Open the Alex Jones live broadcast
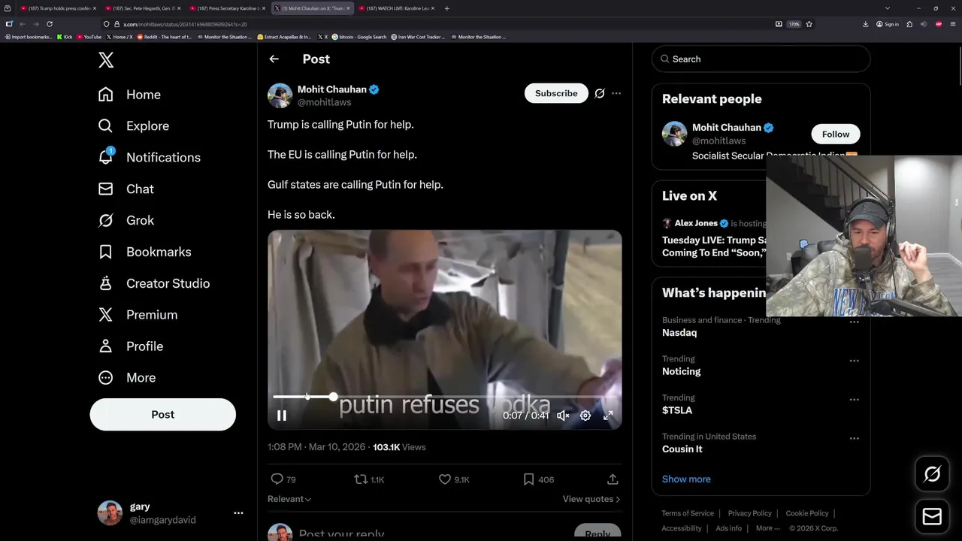 point(713,238)
